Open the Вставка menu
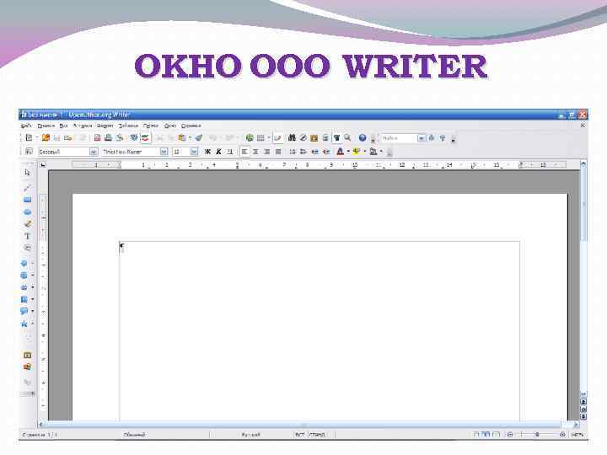The image size is (607, 455). (83, 126)
